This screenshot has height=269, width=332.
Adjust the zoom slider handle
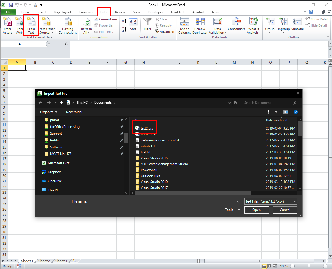309,266
